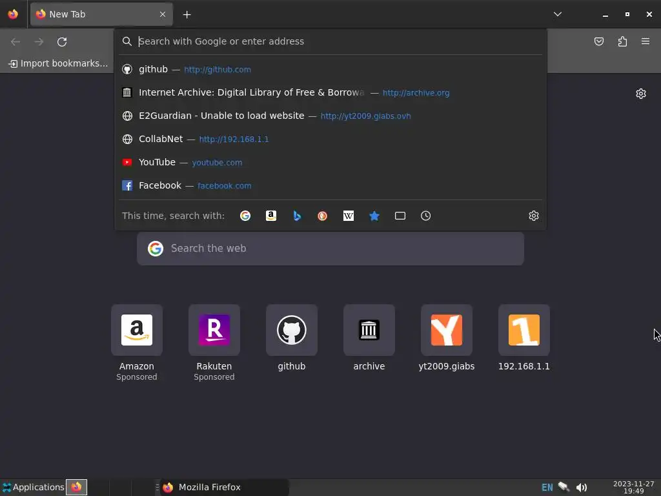Open the volume speaker icon in tray
The width and height of the screenshot is (661, 496).
click(x=582, y=488)
